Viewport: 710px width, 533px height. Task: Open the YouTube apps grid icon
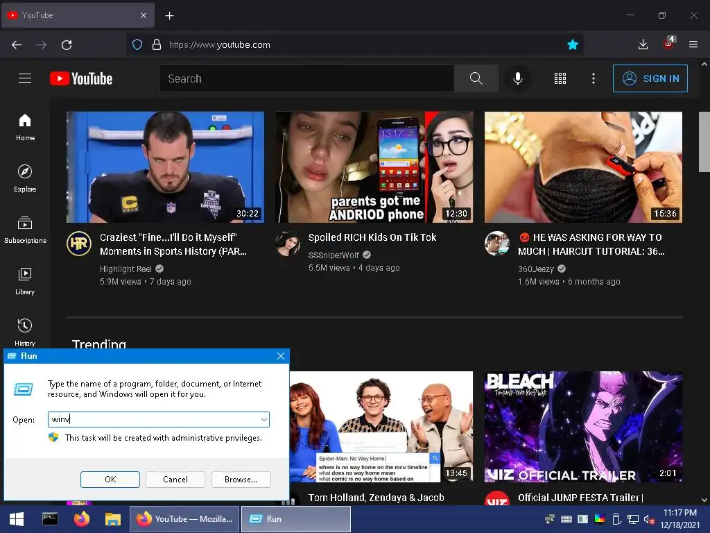pyautogui.click(x=560, y=78)
